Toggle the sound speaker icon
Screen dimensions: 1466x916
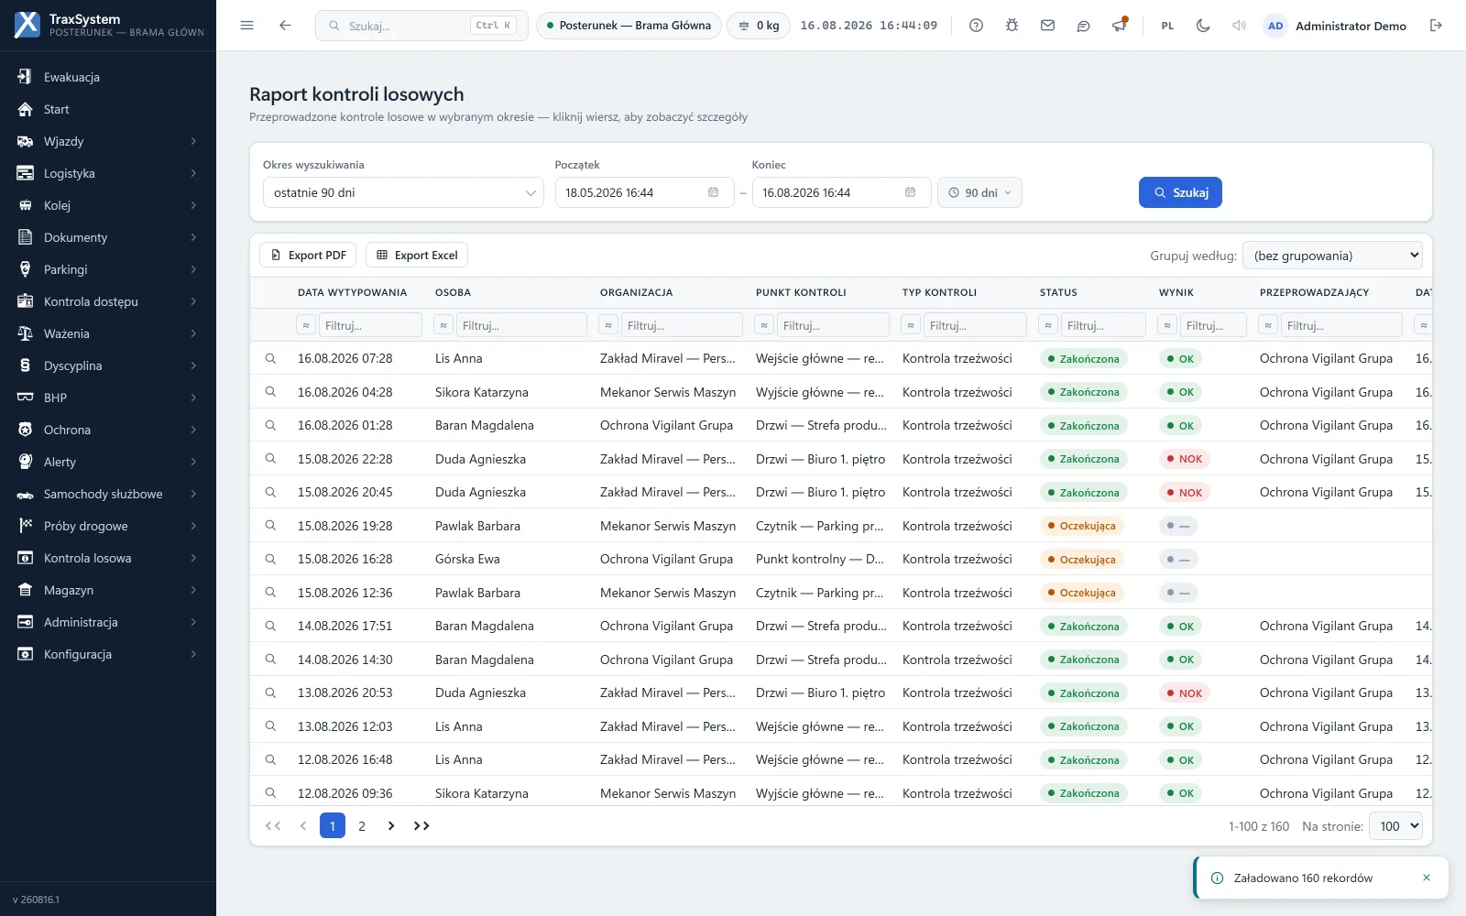[x=1239, y=26]
